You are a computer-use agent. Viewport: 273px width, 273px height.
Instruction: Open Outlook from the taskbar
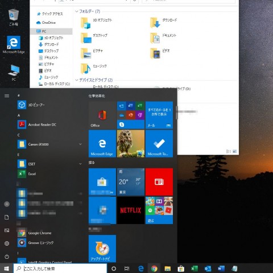208,268
